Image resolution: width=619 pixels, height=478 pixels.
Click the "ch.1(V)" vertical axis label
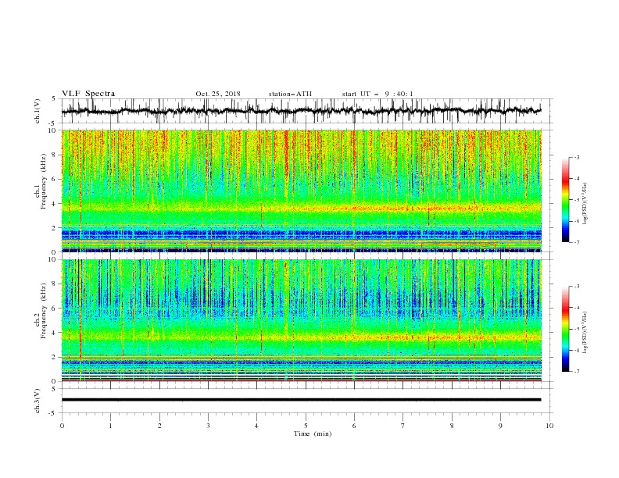point(38,111)
